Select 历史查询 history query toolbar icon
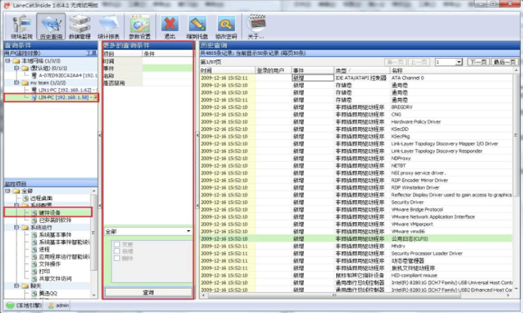This screenshot has height=313, width=523. click(50, 26)
